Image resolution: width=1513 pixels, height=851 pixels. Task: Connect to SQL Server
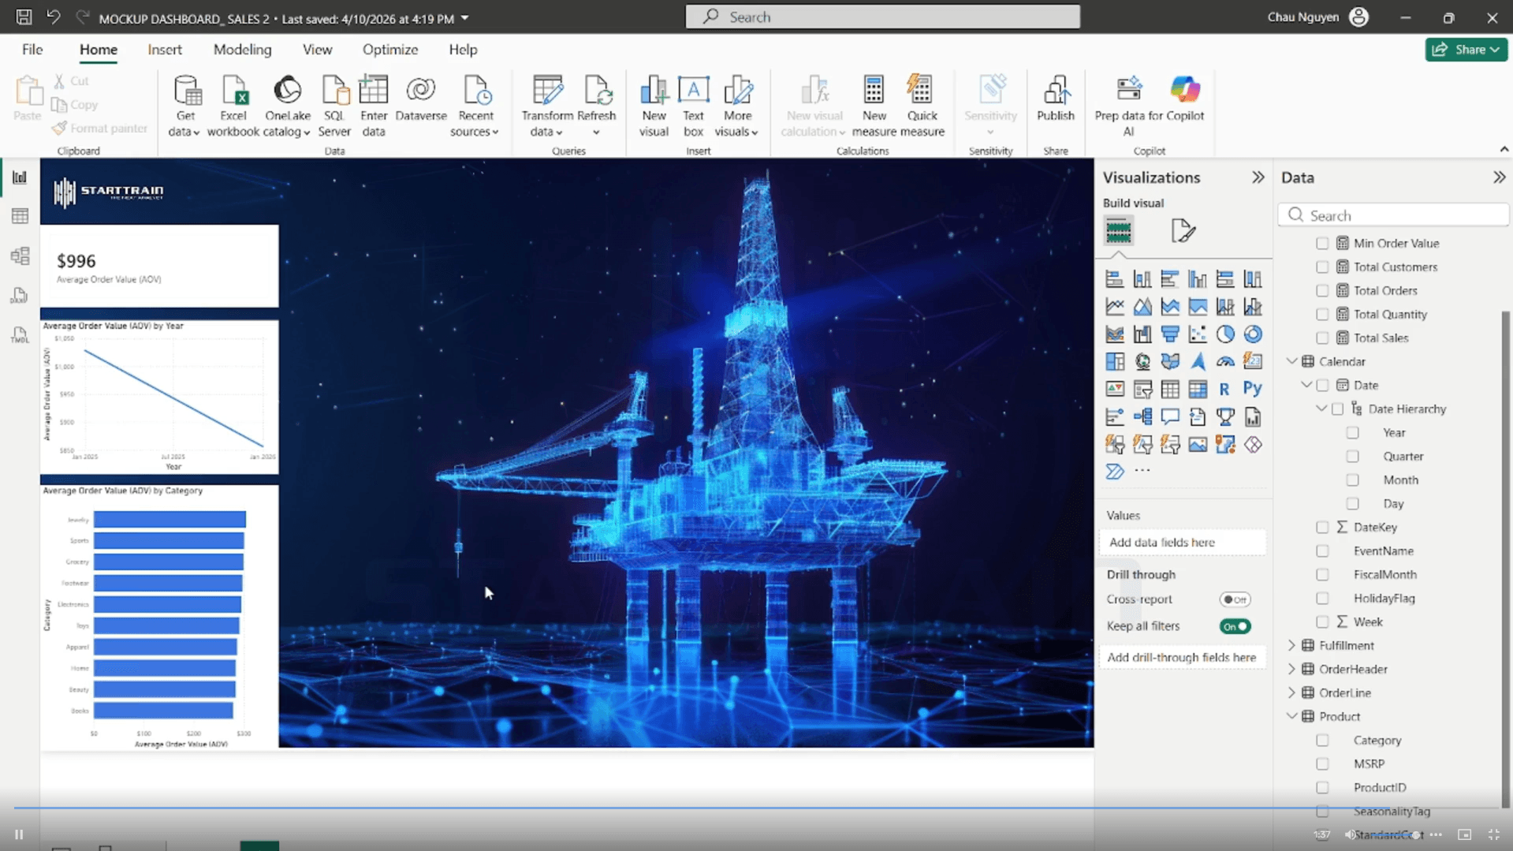334,106
